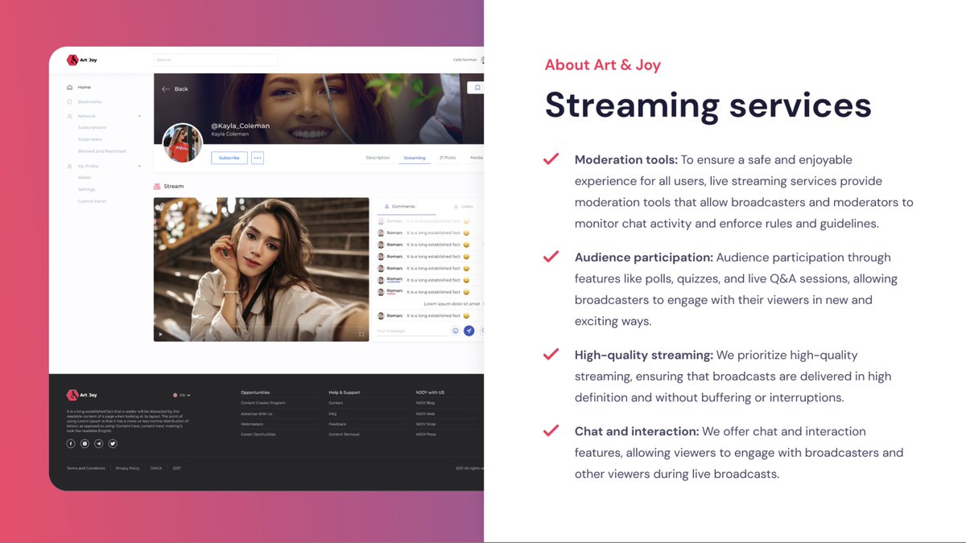Switch to the Description tab
This screenshot has height=543, width=966.
pyautogui.click(x=378, y=158)
